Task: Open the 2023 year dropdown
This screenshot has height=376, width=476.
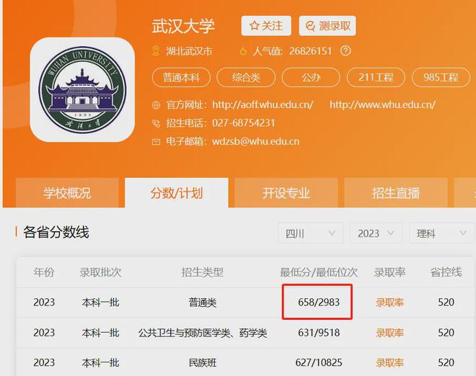Action: tap(376, 233)
